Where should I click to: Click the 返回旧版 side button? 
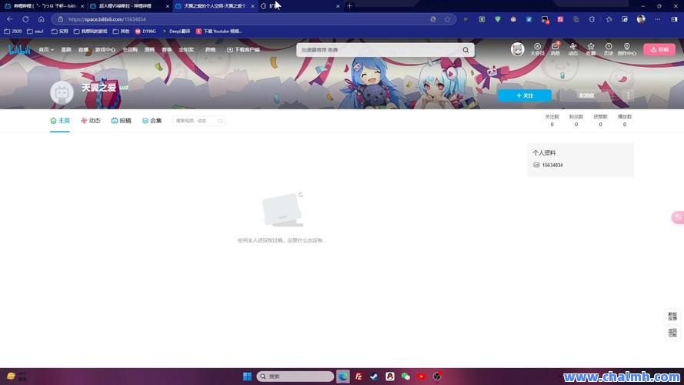click(672, 333)
